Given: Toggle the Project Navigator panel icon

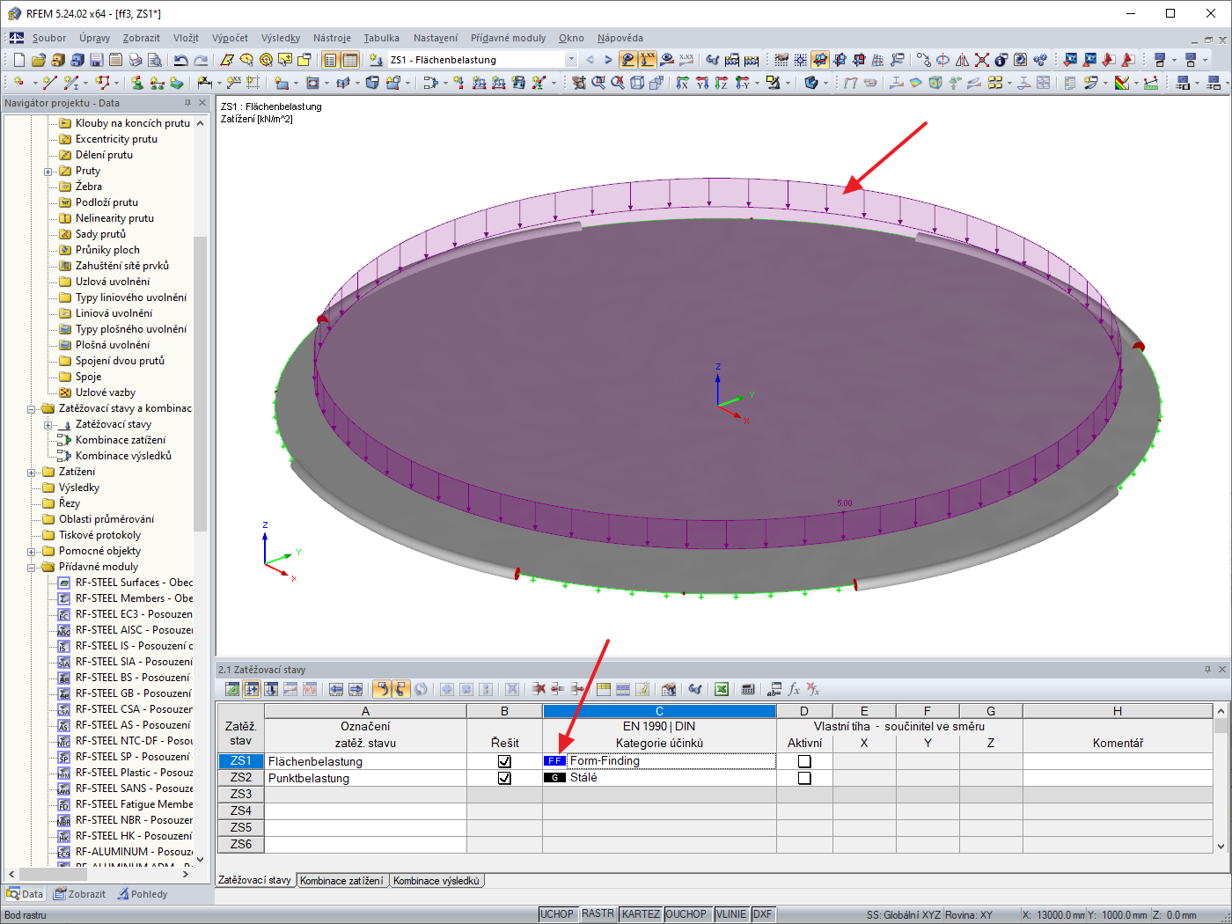Looking at the screenshot, I should [330, 60].
